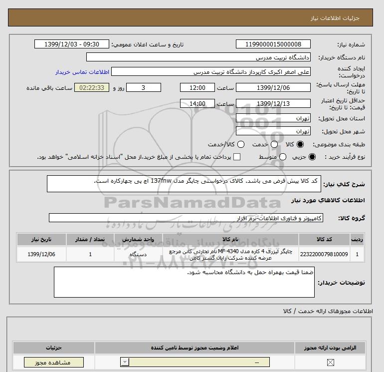The image size is (384, 372).
Task: Click the delivery city field تهران
Action: pyautogui.click(x=273, y=131)
